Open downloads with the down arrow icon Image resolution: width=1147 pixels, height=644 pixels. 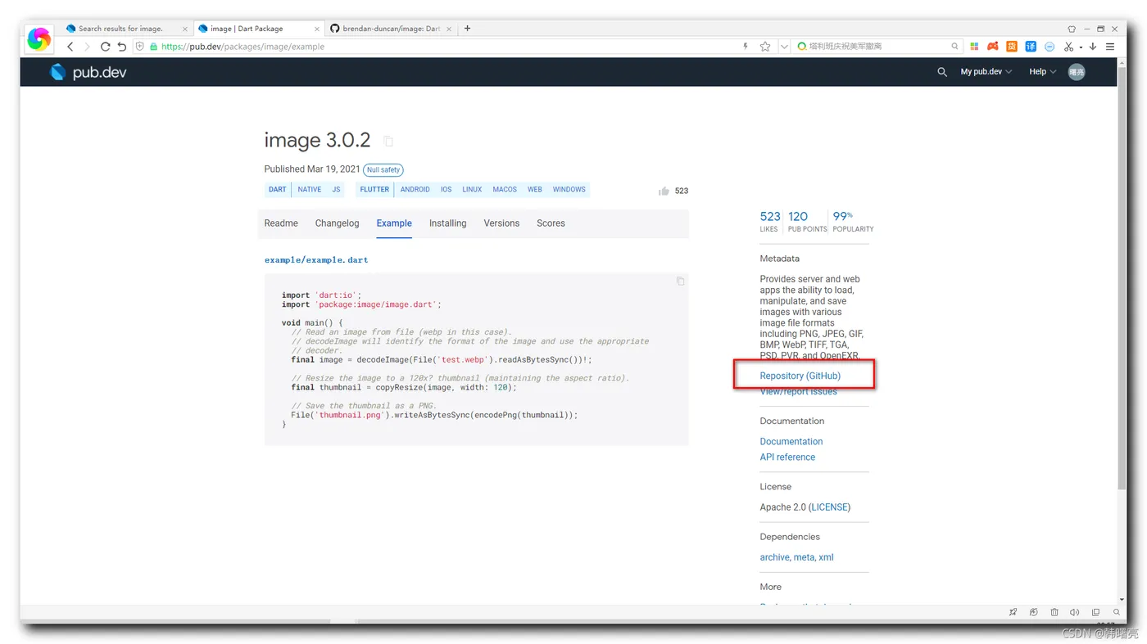1093,47
